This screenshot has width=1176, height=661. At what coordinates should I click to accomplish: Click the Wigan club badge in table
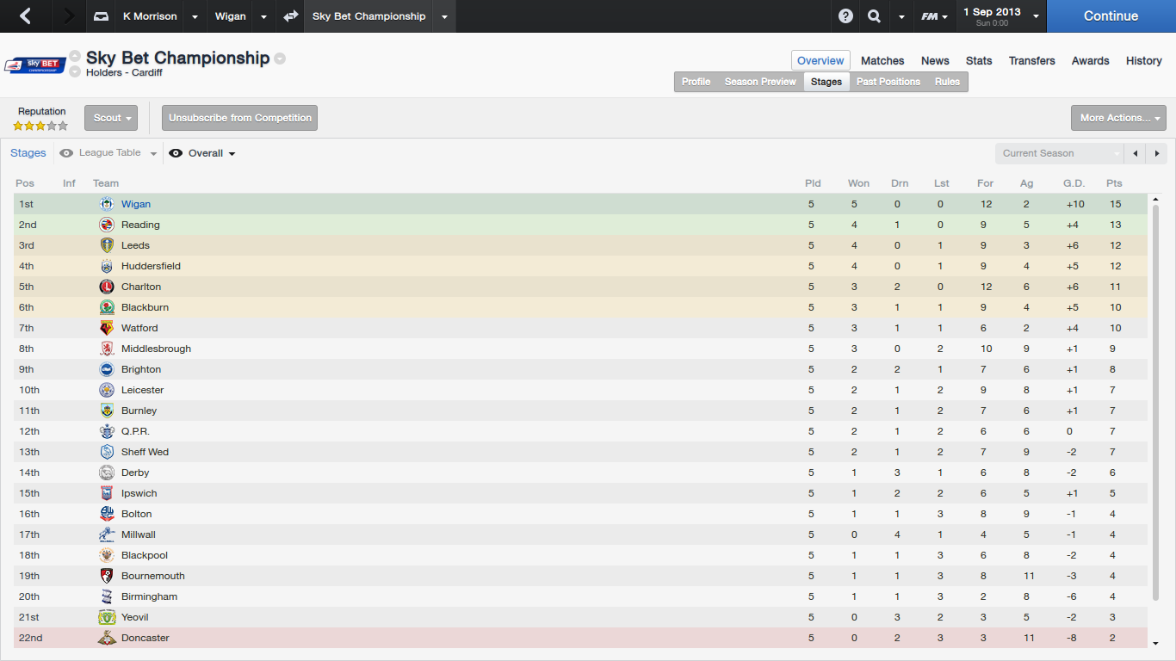107,204
